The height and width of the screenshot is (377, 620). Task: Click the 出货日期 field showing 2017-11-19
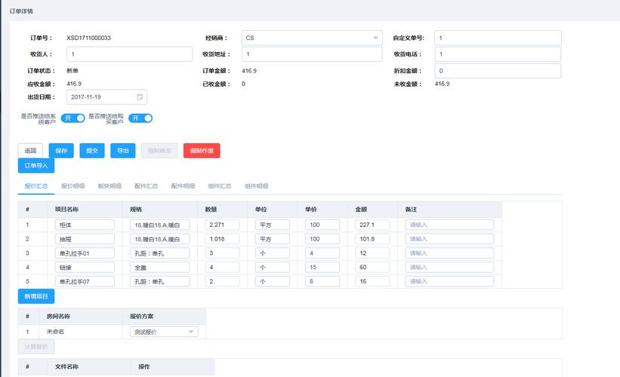[106, 97]
